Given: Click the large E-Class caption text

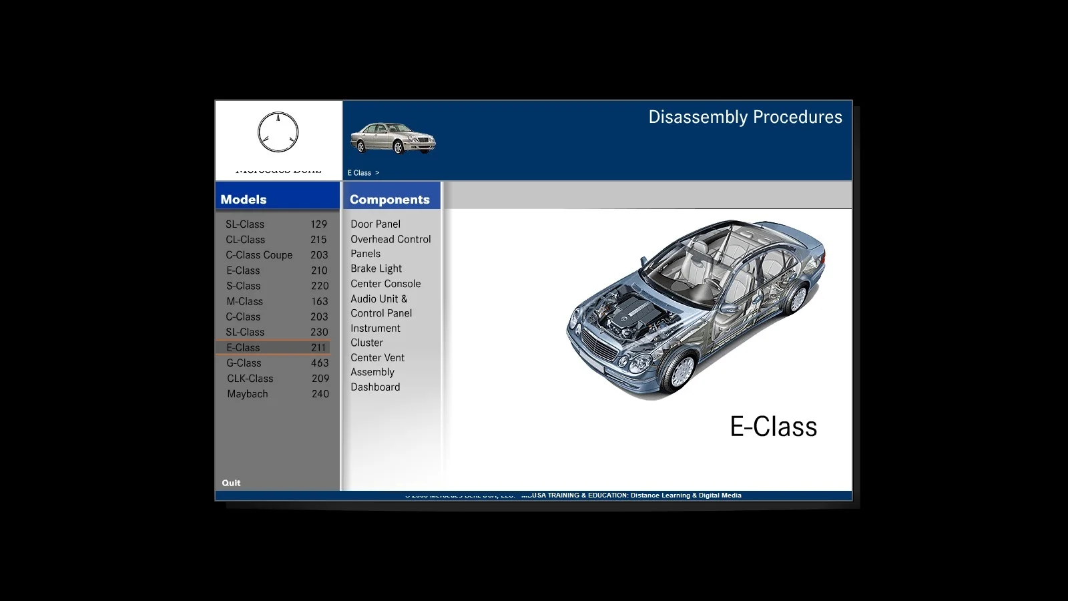Looking at the screenshot, I should click(x=773, y=427).
